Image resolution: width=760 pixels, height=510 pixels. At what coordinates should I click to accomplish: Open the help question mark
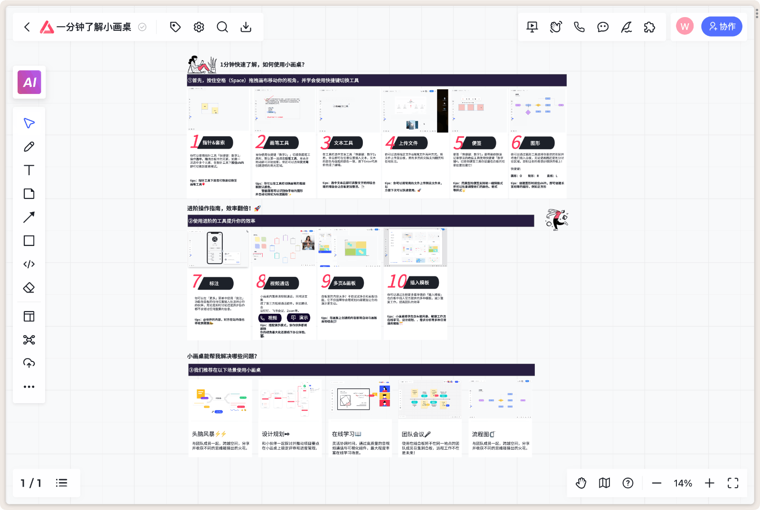[x=628, y=483]
